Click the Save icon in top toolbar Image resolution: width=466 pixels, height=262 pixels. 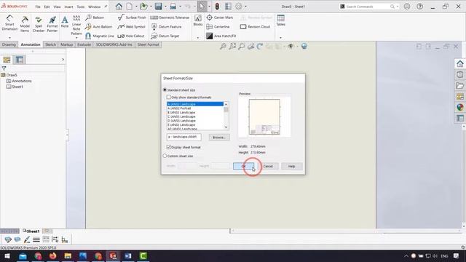click(159, 7)
